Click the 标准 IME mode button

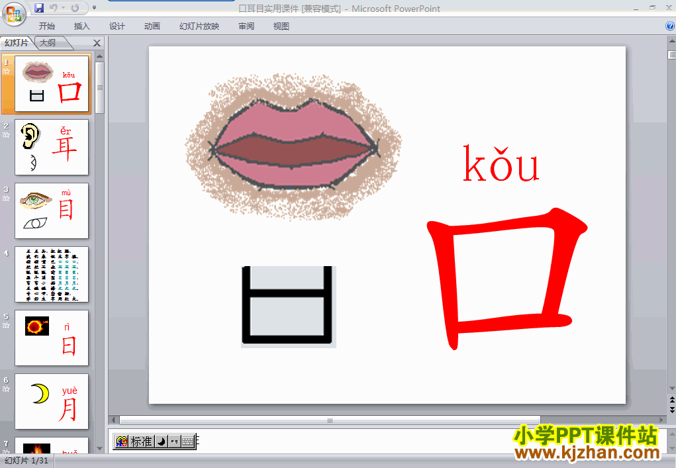(x=142, y=442)
